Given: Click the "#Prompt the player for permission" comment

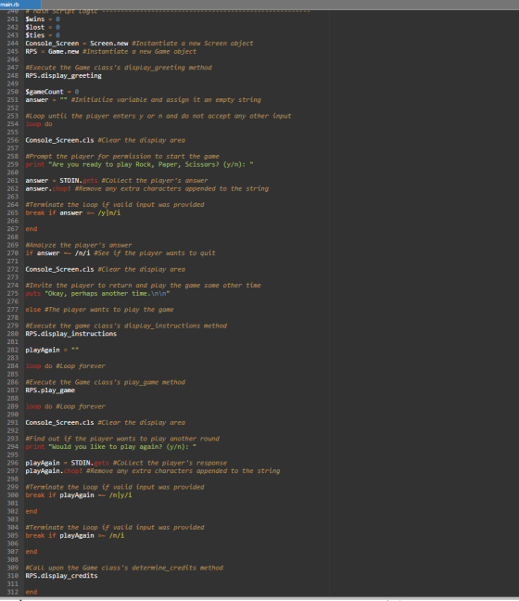Looking at the screenshot, I should pos(122,157).
